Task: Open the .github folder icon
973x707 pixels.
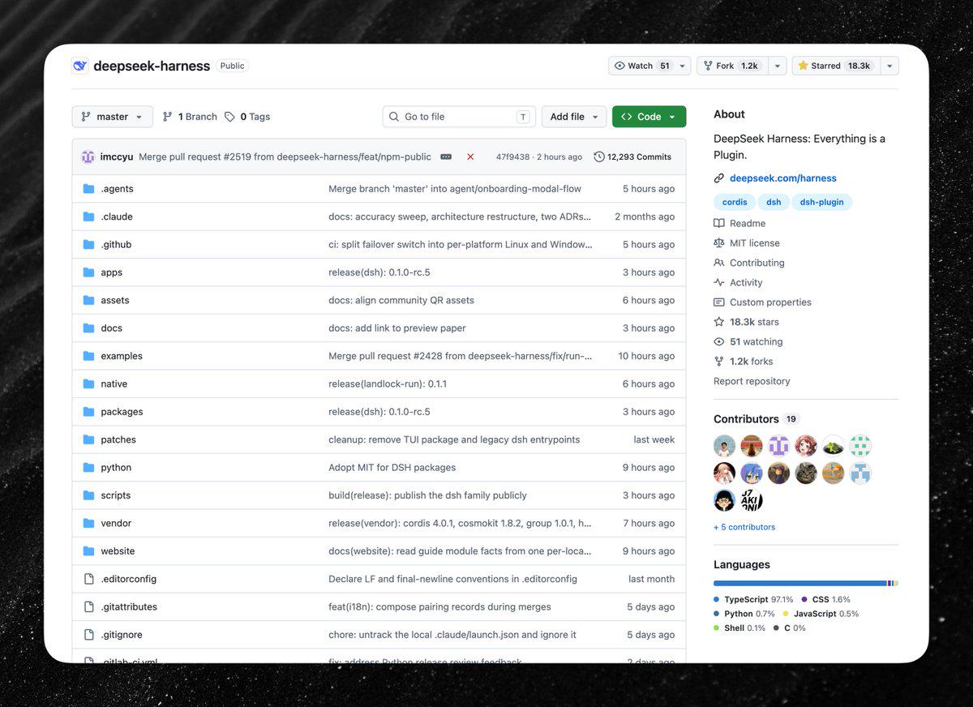Action: click(x=88, y=244)
